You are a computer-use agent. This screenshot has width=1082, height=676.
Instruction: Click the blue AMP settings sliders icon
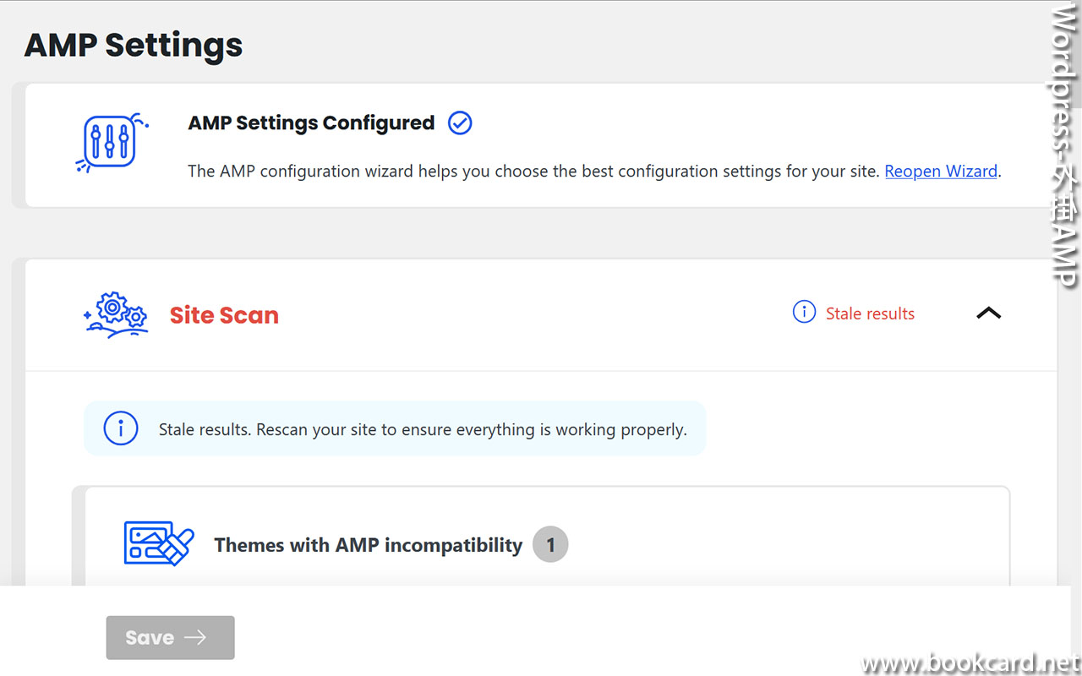(x=112, y=144)
